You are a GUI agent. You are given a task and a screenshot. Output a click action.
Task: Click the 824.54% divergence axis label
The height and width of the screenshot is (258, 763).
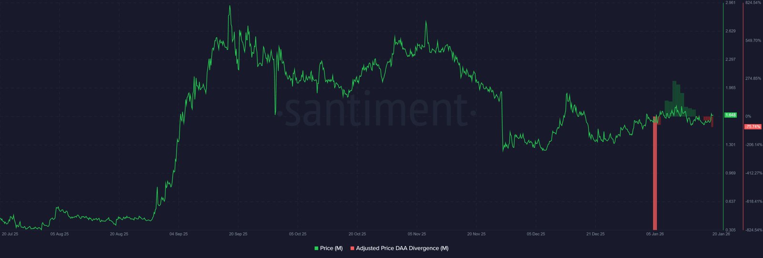coord(753,3)
